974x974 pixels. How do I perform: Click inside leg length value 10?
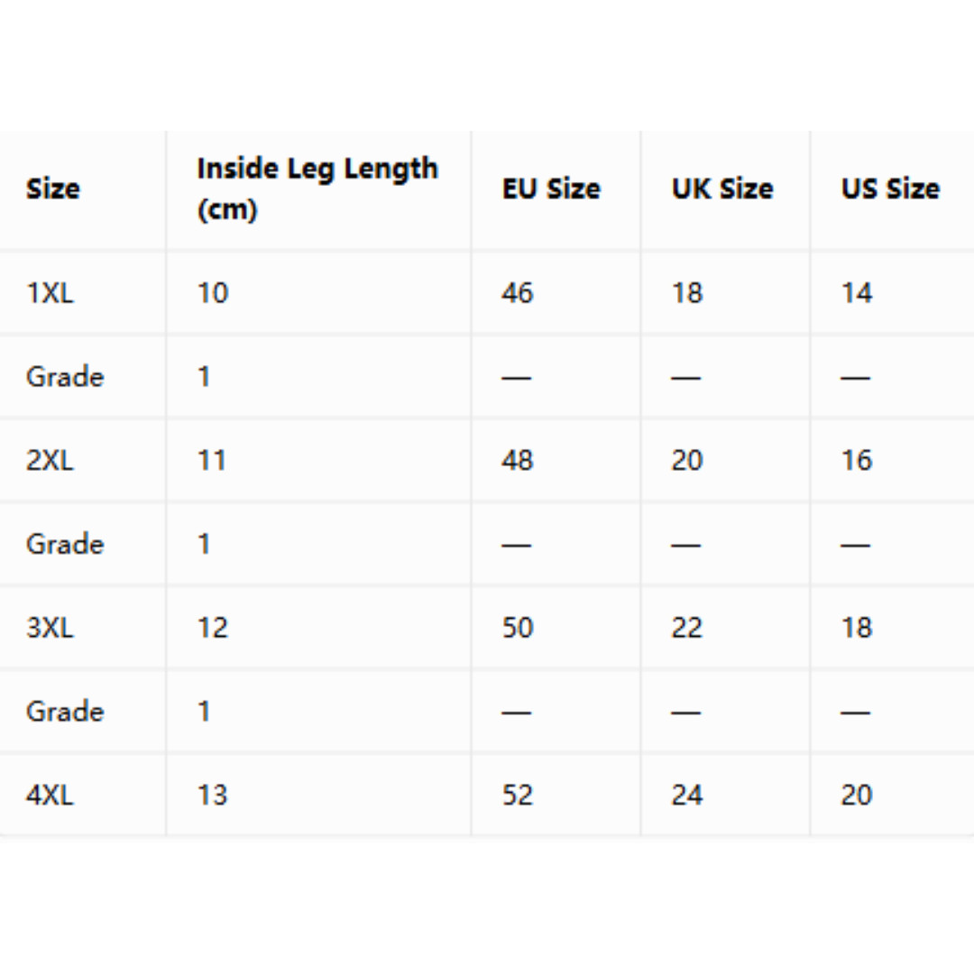tap(213, 292)
